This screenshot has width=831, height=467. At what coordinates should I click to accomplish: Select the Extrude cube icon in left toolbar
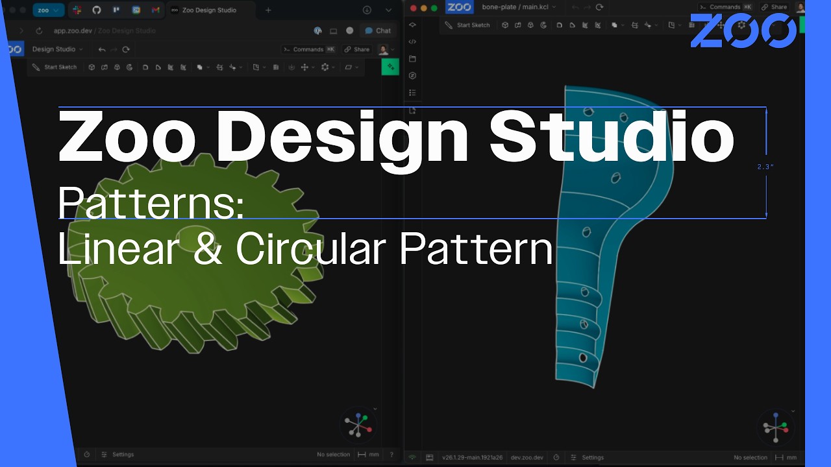[92, 67]
